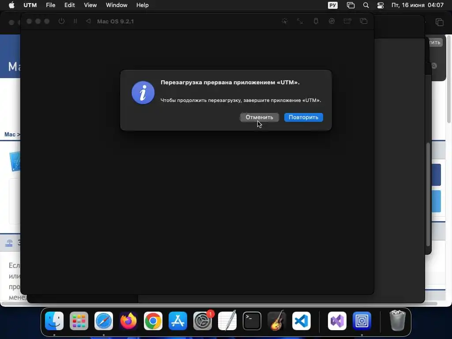Click the Повторить button in the dialog

(x=304, y=117)
